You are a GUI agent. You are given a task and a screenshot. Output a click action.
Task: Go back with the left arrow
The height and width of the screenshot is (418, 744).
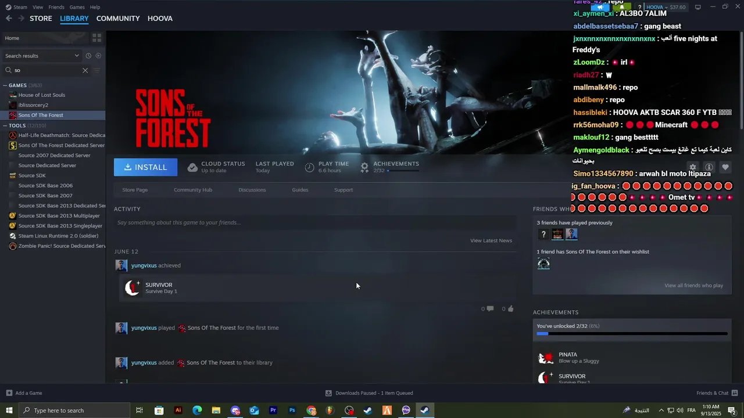[9, 19]
